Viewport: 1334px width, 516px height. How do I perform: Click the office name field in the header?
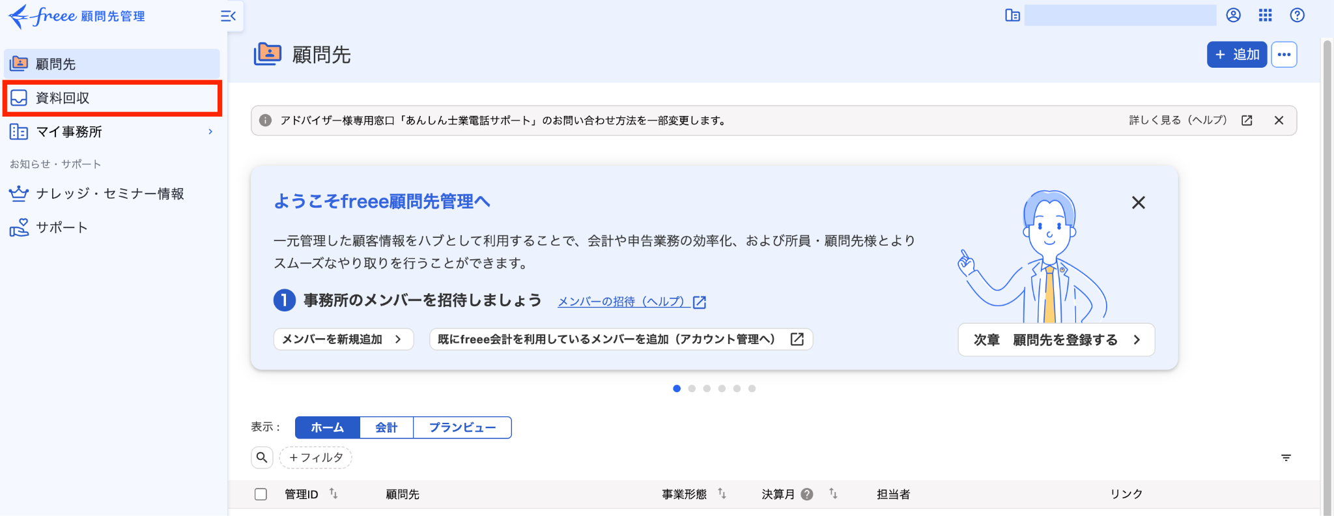point(1120,15)
